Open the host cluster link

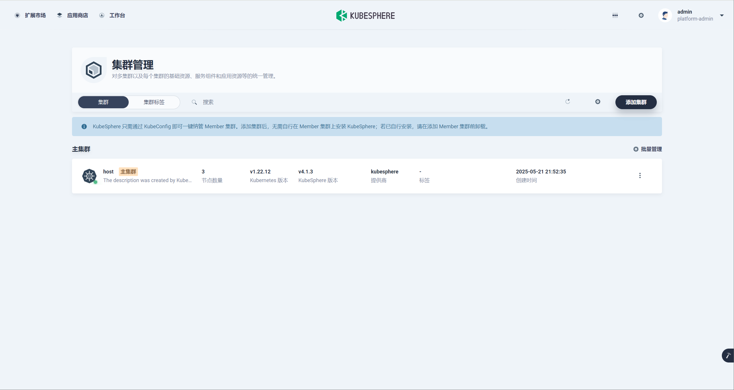pos(108,172)
